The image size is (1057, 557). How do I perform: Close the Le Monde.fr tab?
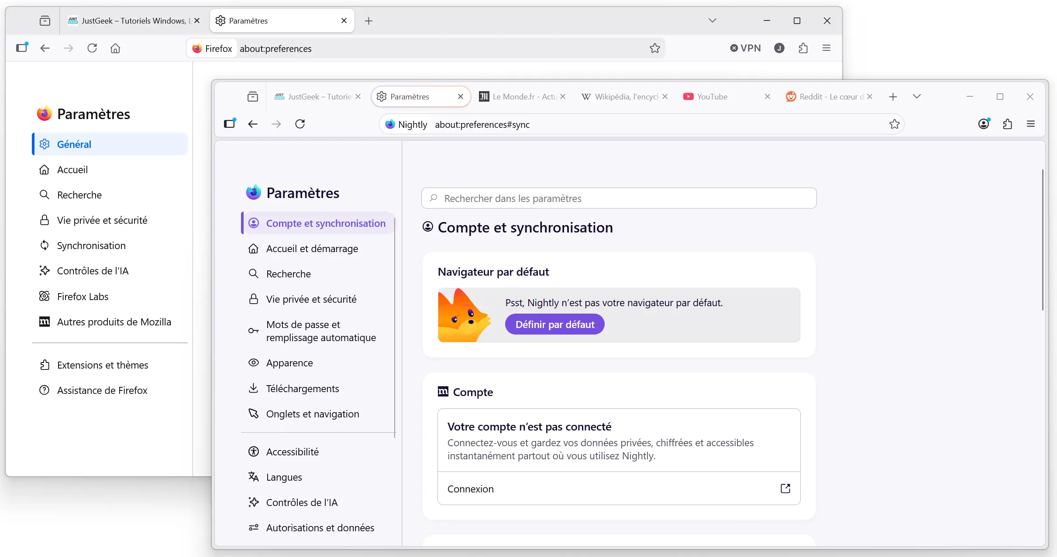click(x=563, y=96)
